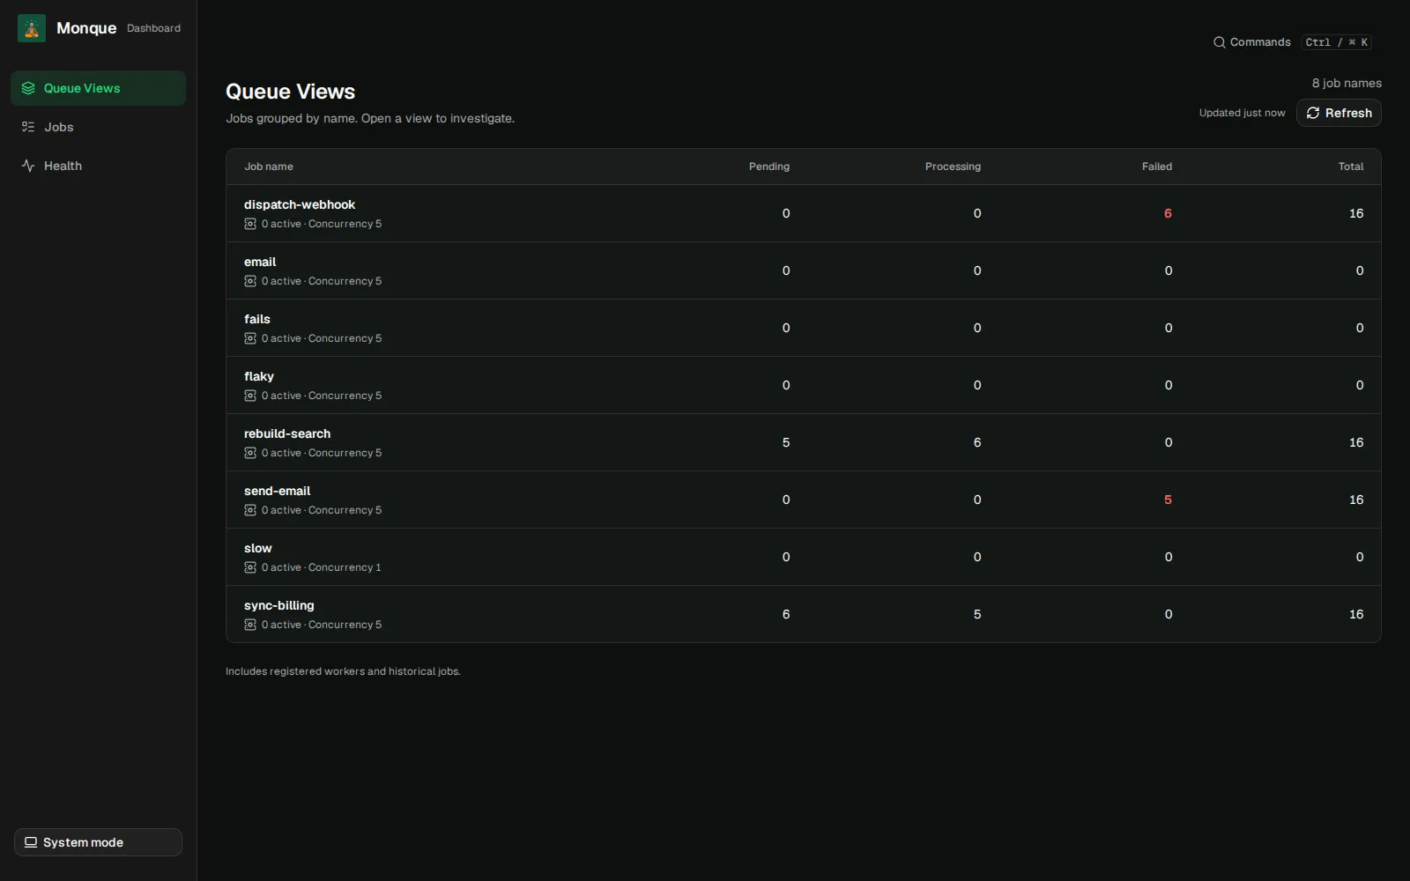Click worker icon under dispatch-webhook
Viewport: 1410px width, 881px height.
coord(250,224)
